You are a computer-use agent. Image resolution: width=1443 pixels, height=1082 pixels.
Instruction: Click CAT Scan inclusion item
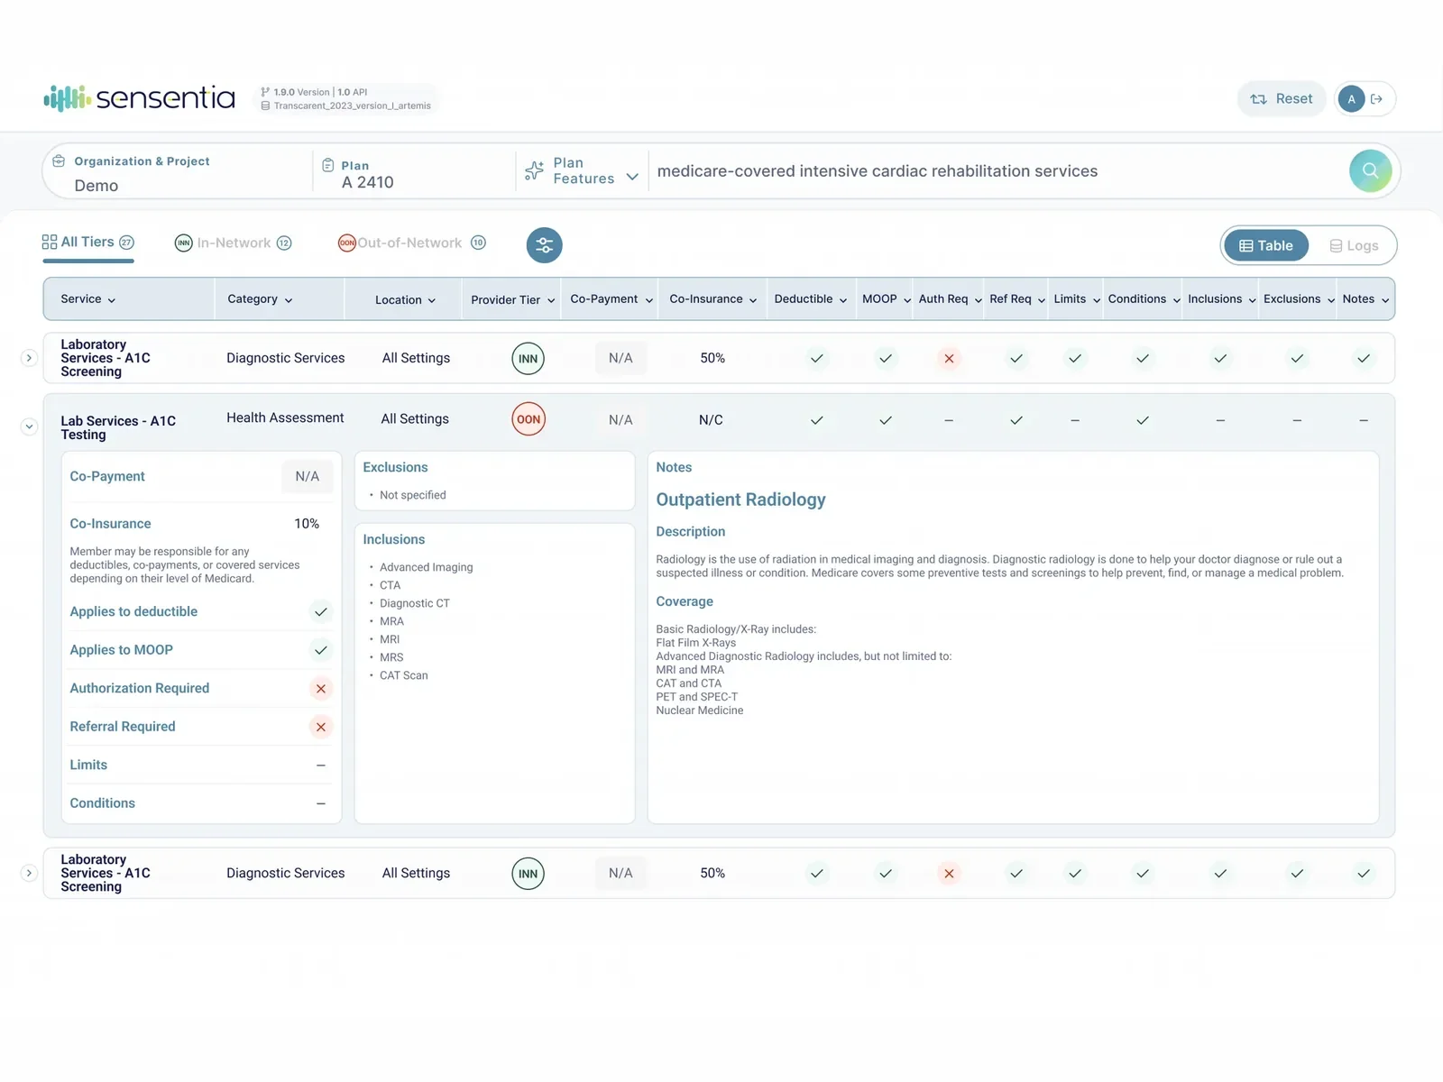pos(403,675)
